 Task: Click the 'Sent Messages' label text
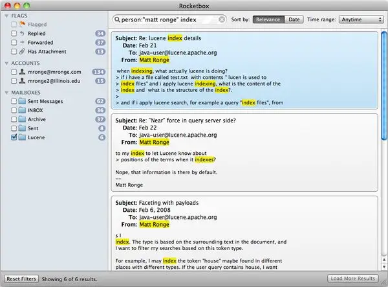[45, 101]
